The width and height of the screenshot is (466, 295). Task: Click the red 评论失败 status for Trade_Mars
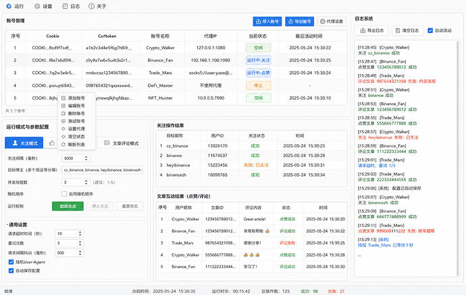point(287,243)
